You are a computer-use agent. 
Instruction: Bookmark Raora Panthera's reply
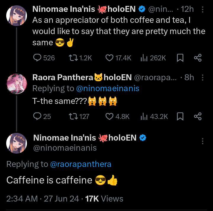point(180,117)
